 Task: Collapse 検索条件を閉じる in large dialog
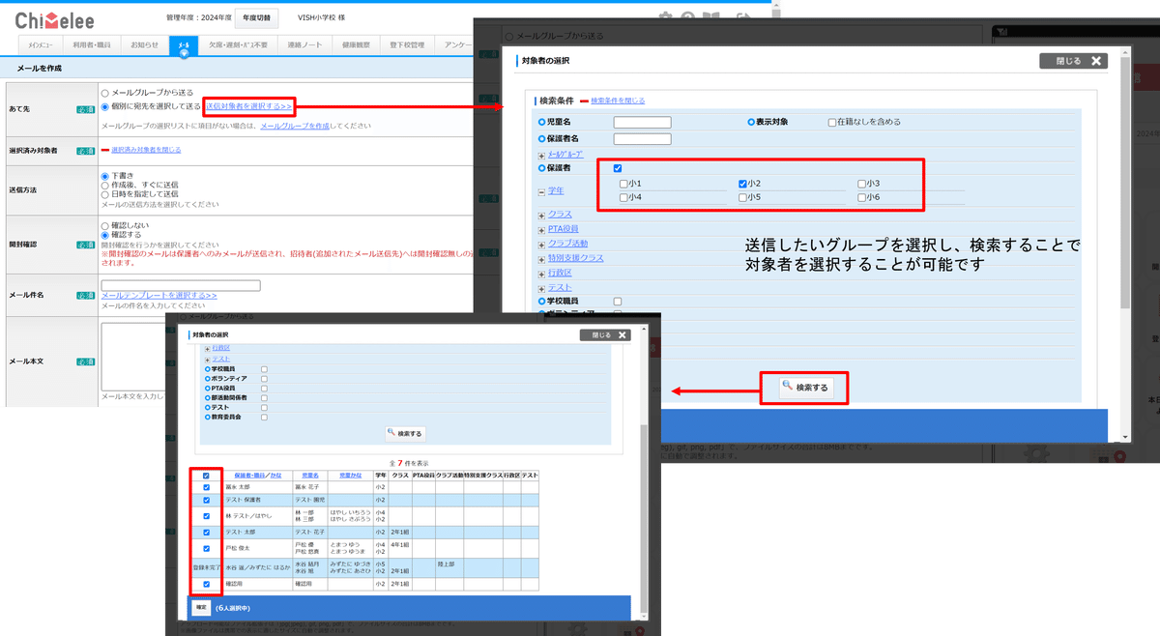(x=618, y=101)
